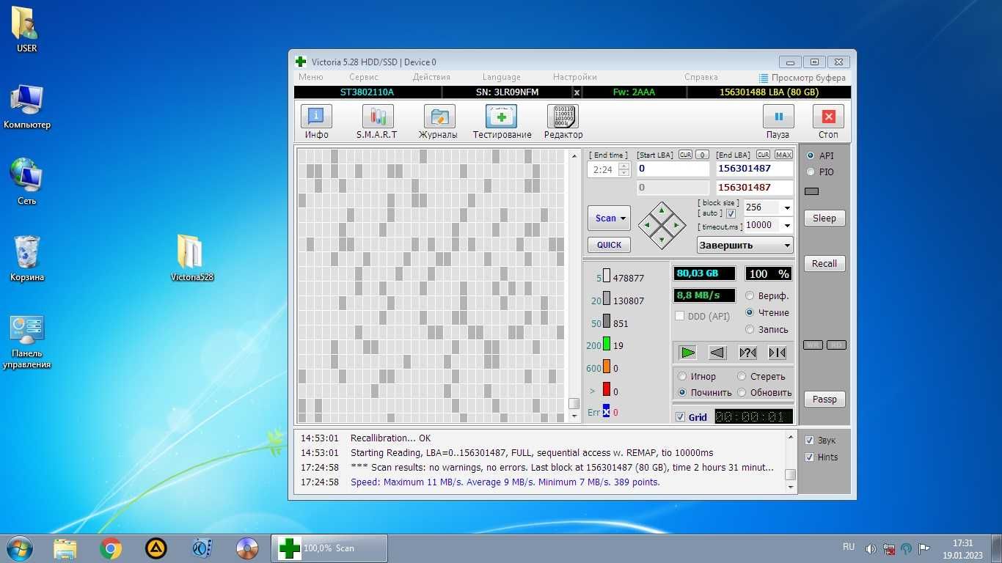
Task: Select Вериф. verify test mode
Action: [x=750, y=296]
